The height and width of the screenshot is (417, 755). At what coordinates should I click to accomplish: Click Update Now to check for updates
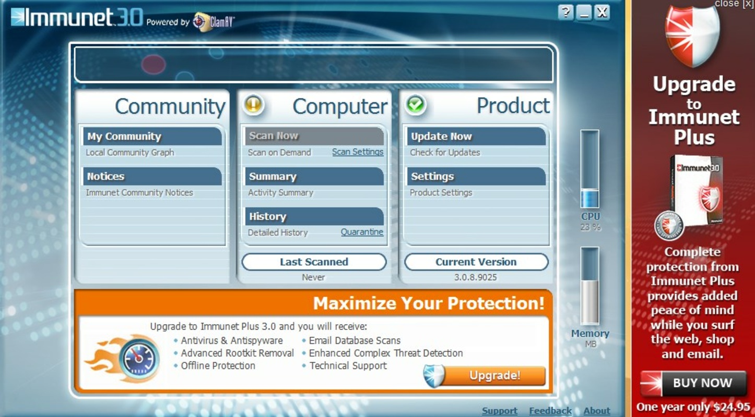point(476,136)
